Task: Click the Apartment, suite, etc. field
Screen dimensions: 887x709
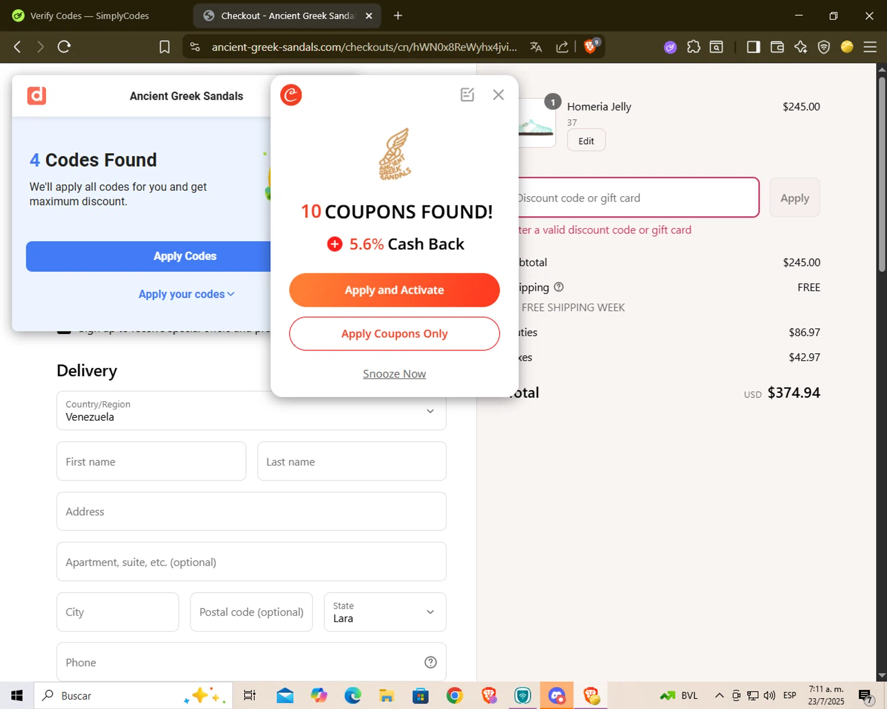Action: (251, 562)
